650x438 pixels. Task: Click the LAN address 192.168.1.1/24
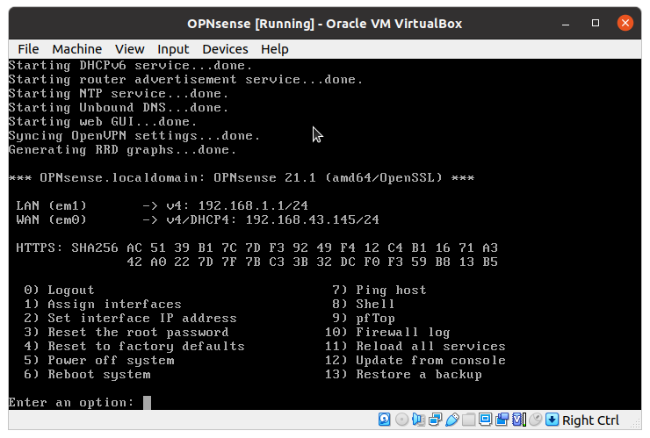click(x=253, y=205)
